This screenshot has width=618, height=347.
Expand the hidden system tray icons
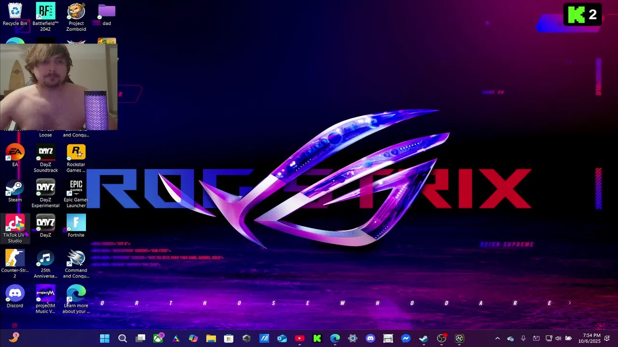click(498, 338)
